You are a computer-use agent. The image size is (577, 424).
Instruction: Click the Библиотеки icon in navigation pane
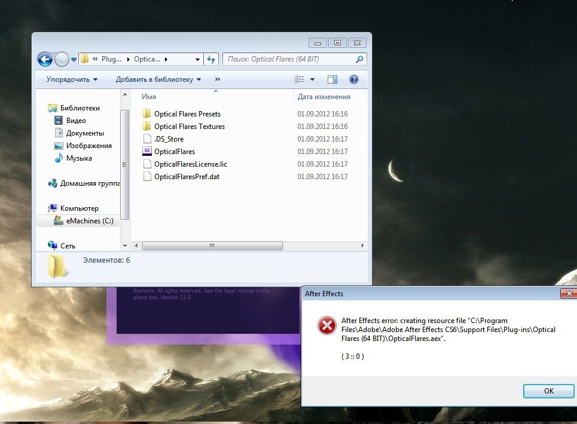click(x=53, y=108)
